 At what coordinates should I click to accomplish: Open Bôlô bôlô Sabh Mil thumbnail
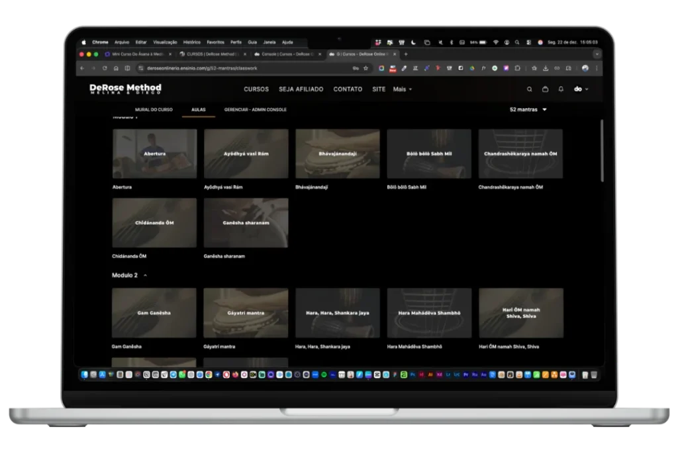tap(429, 154)
